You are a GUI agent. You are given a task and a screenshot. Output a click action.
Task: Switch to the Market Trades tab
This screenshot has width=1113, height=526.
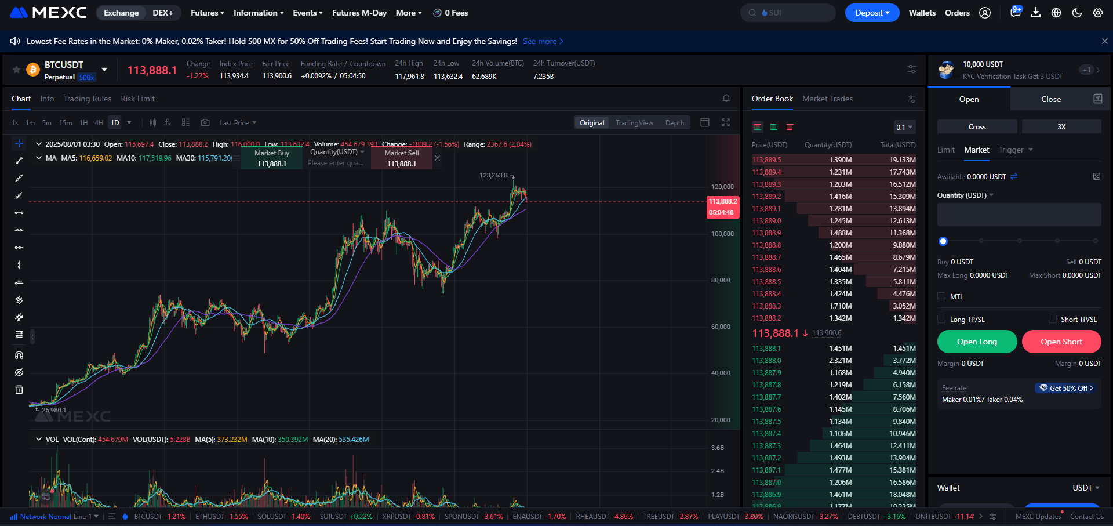tap(827, 99)
